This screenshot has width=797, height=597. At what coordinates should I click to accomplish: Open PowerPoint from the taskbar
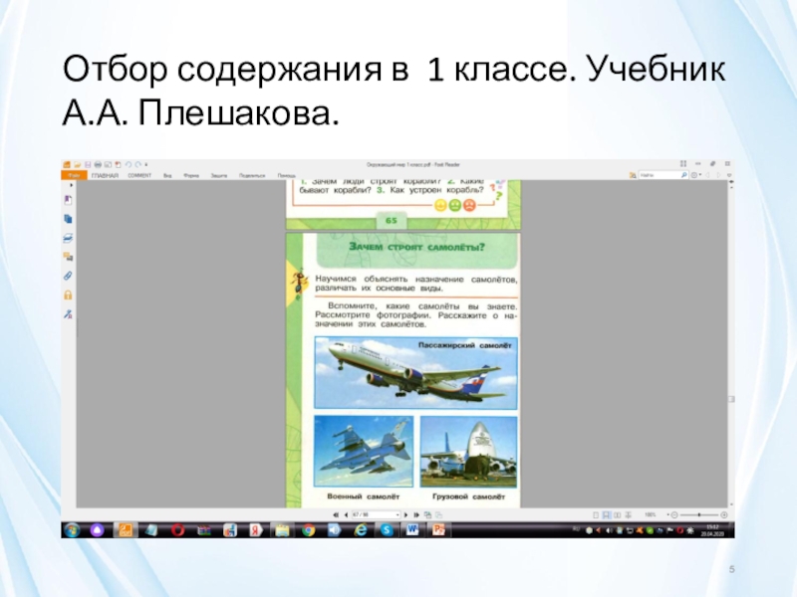pos(438,530)
